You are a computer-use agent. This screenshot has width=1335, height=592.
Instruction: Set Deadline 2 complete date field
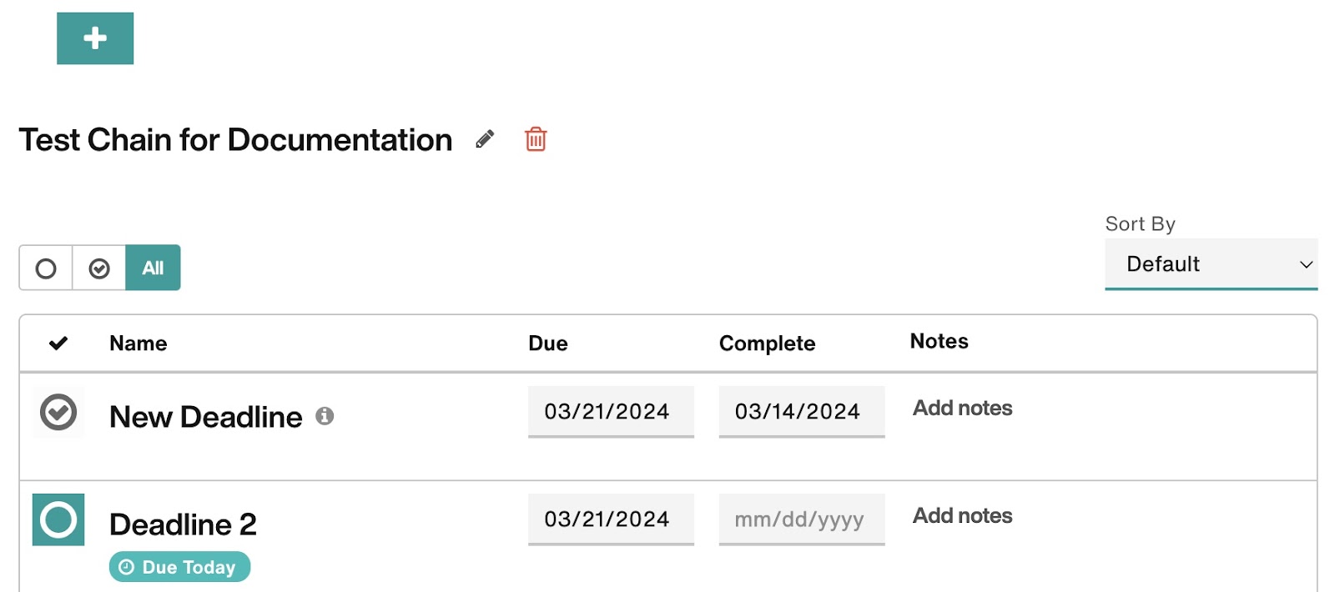[802, 519]
